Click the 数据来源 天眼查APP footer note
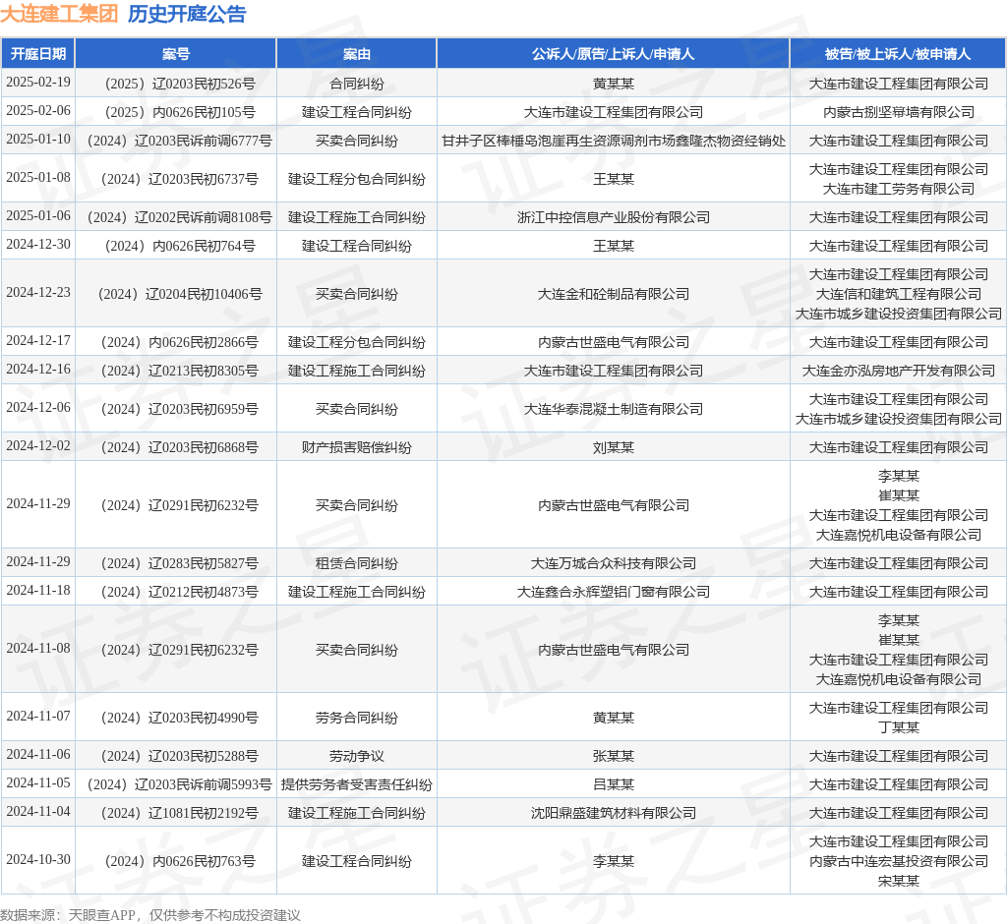This screenshot has height=924, width=1007. click(x=150, y=915)
